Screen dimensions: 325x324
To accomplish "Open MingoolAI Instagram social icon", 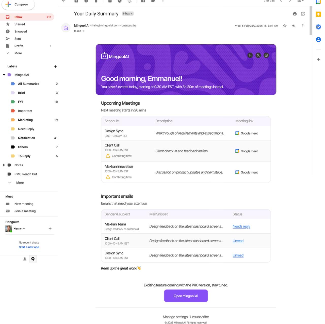I will [266, 55].
